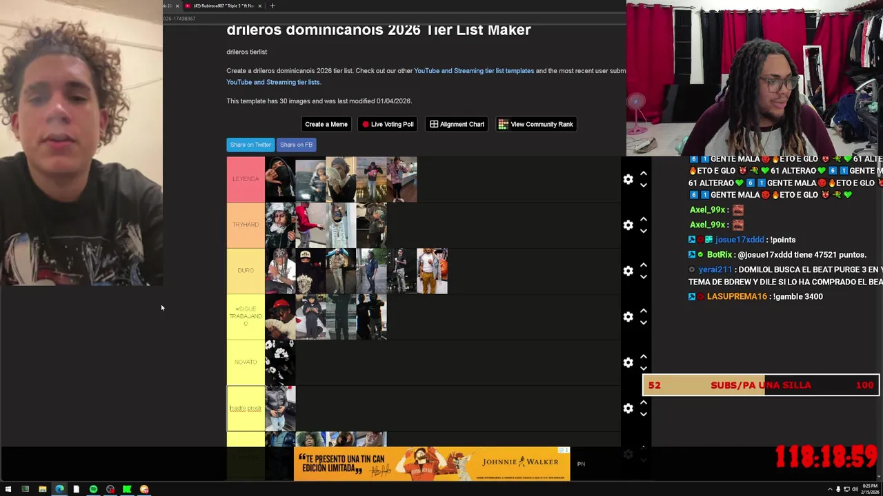
Task: Select first image in TRYHARD tier
Action: pyautogui.click(x=280, y=225)
